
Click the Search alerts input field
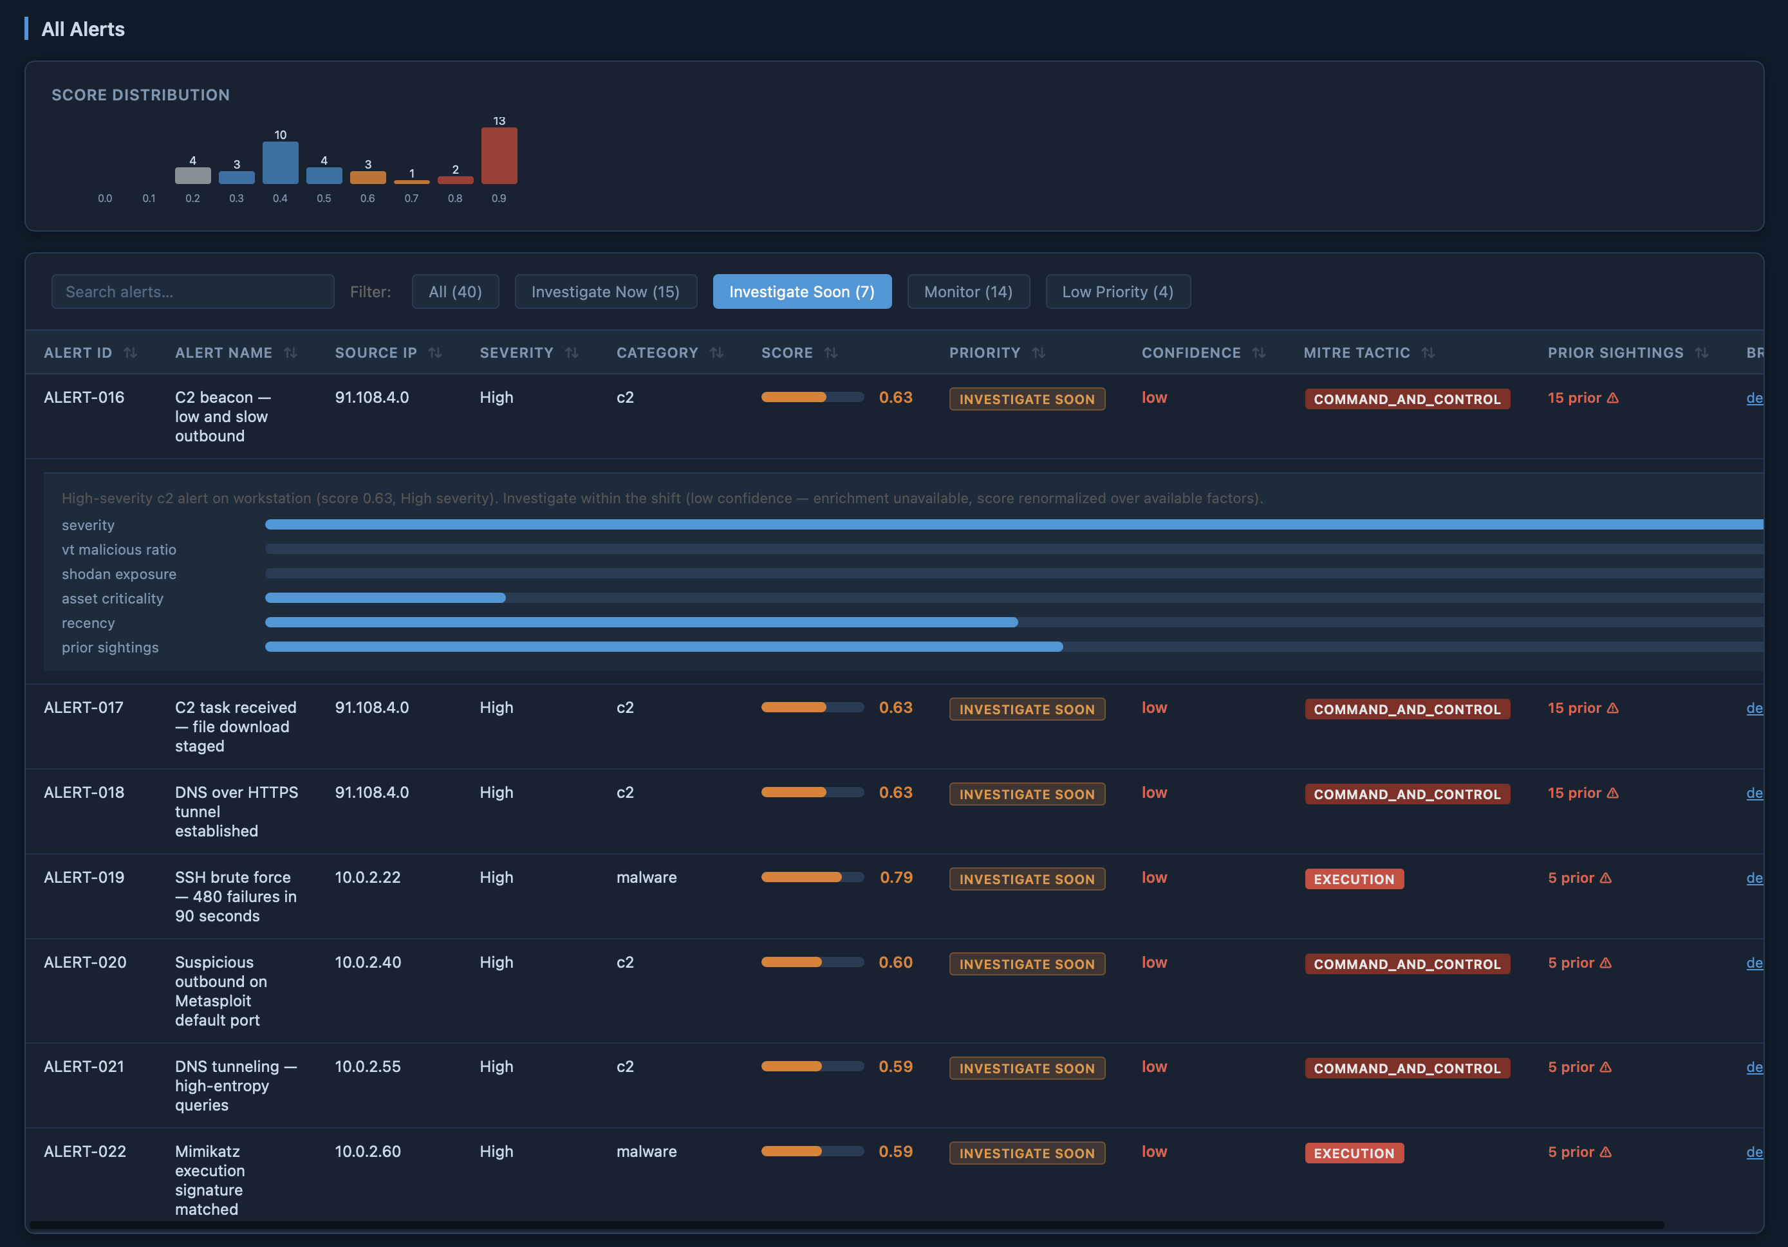coord(192,291)
